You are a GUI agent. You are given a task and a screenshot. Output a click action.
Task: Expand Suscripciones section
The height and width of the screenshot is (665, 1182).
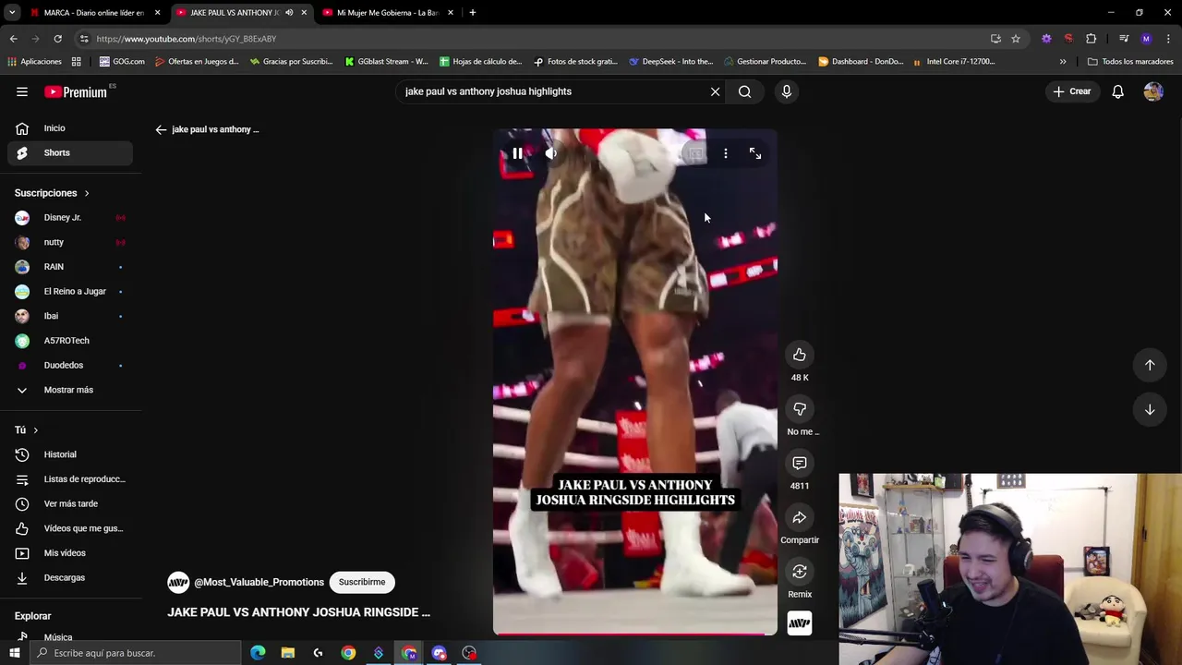click(x=52, y=193)
